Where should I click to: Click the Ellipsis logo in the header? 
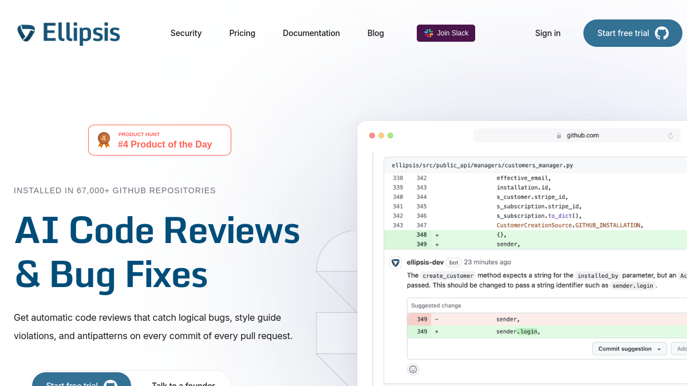coord(69,33)
